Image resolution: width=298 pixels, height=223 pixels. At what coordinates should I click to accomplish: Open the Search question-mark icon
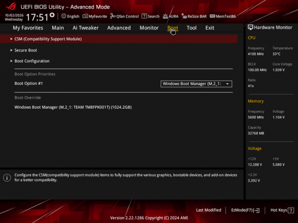point(144,16)
